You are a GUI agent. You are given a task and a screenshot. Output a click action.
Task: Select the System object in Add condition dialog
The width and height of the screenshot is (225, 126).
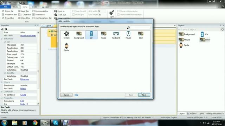pyautogui.click(x=66, y=35)
